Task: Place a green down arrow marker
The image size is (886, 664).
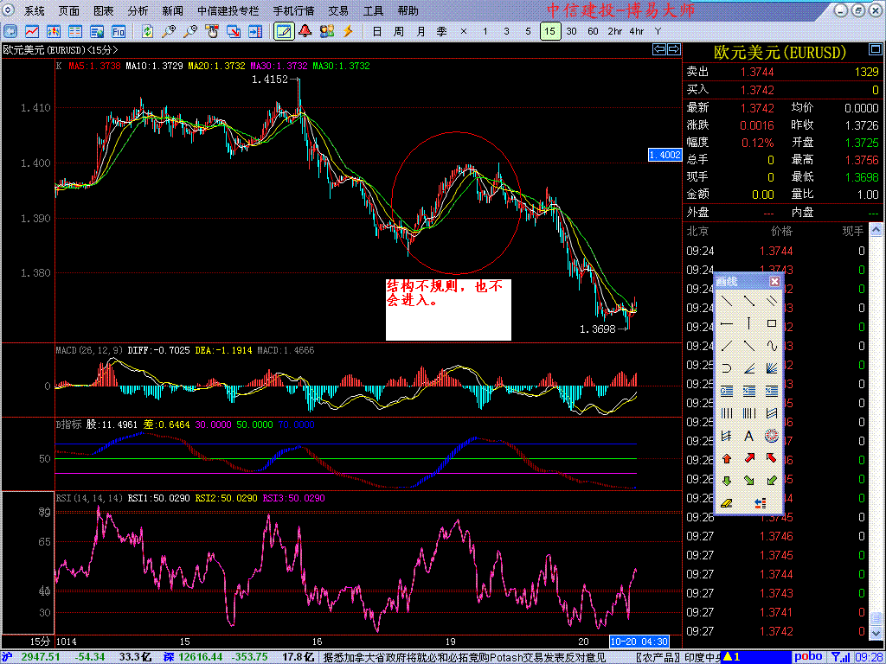Action: [727, 481]
